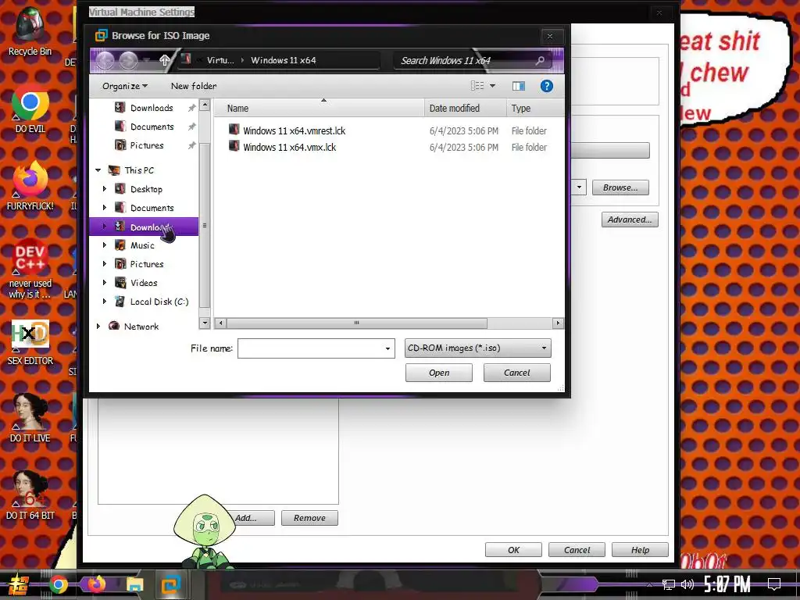The image size is (800, 600).
Task: Select the DO IT 64 BIT desktop icon
Action: pos(30,496)
